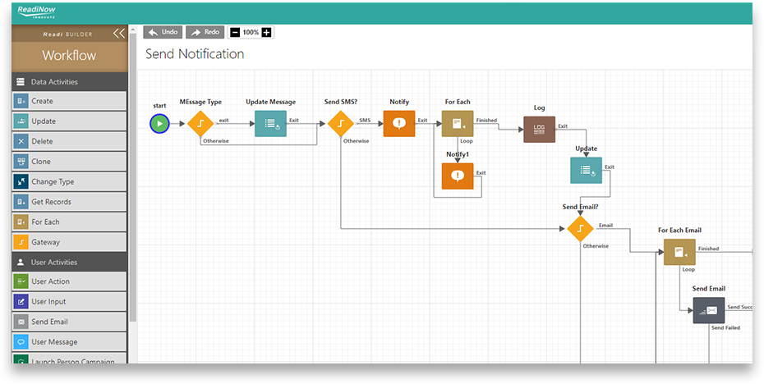The width and height of the screenshot is (764, 384).
Task: Click the 100% zoom level value
Action: (x=251, y=33)
